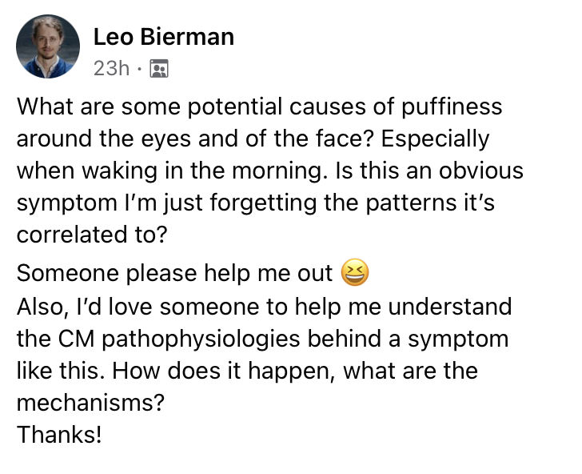Screen dimensions: 582x474
Task: Open Leo Bierman's profile picture
Action: click(48, 46)
